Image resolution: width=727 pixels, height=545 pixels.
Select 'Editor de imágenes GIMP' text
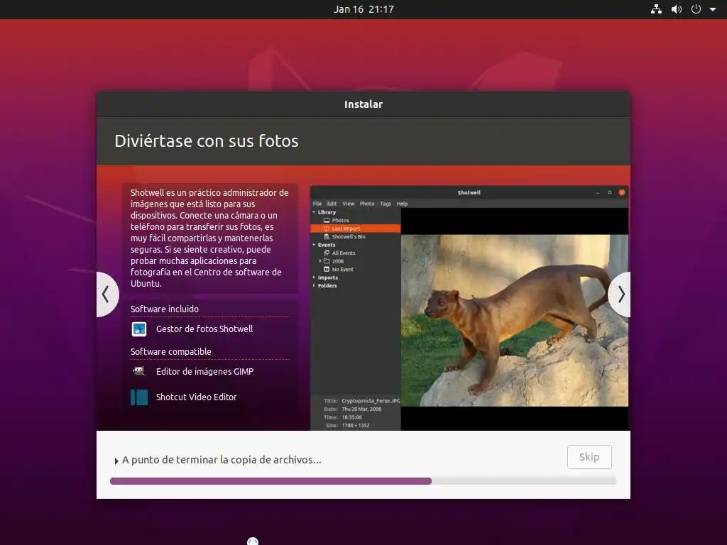(x=205, y=371)
